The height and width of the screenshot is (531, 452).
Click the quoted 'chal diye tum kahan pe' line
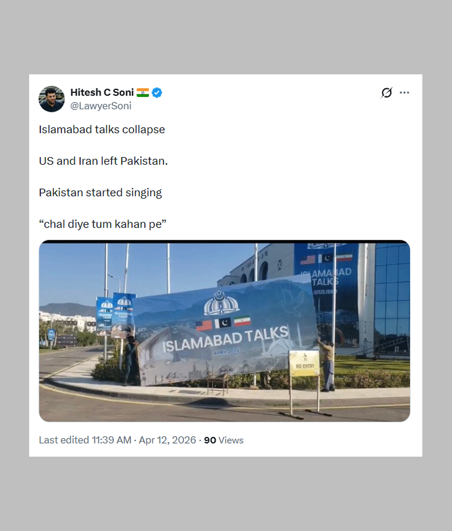click(x=102, y=224)
